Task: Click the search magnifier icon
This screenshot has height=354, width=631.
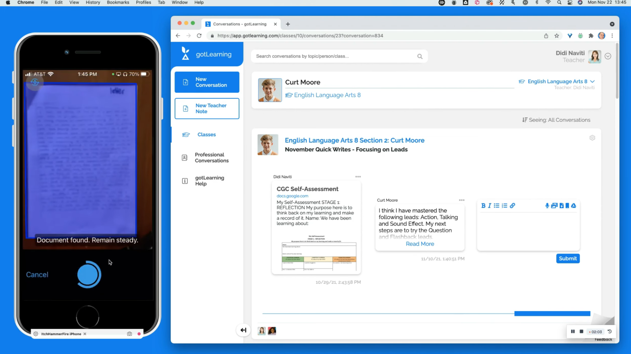Action: point(420,56)
